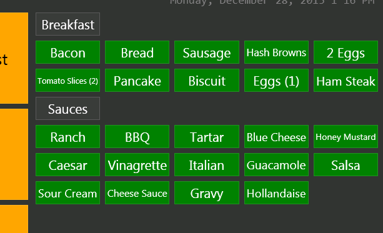Click the Biscuit button
Image resolution: width=383 pixels, height=233 pixels.
click(207, 81)
